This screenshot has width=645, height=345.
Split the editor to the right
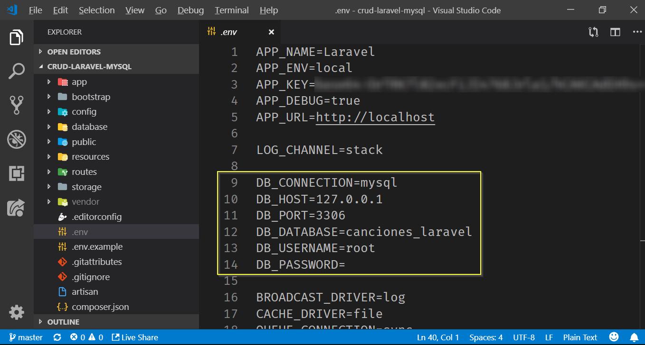coord(616,32)
